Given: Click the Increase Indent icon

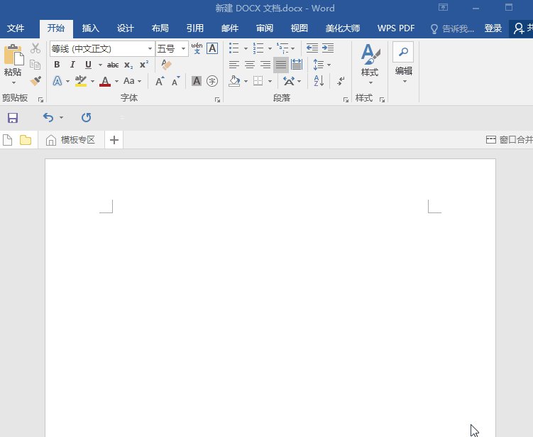Looking at the screenshot, I should [x=327, y=48].
